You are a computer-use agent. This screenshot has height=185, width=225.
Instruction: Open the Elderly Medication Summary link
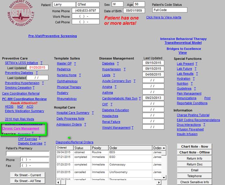(25, 111)
